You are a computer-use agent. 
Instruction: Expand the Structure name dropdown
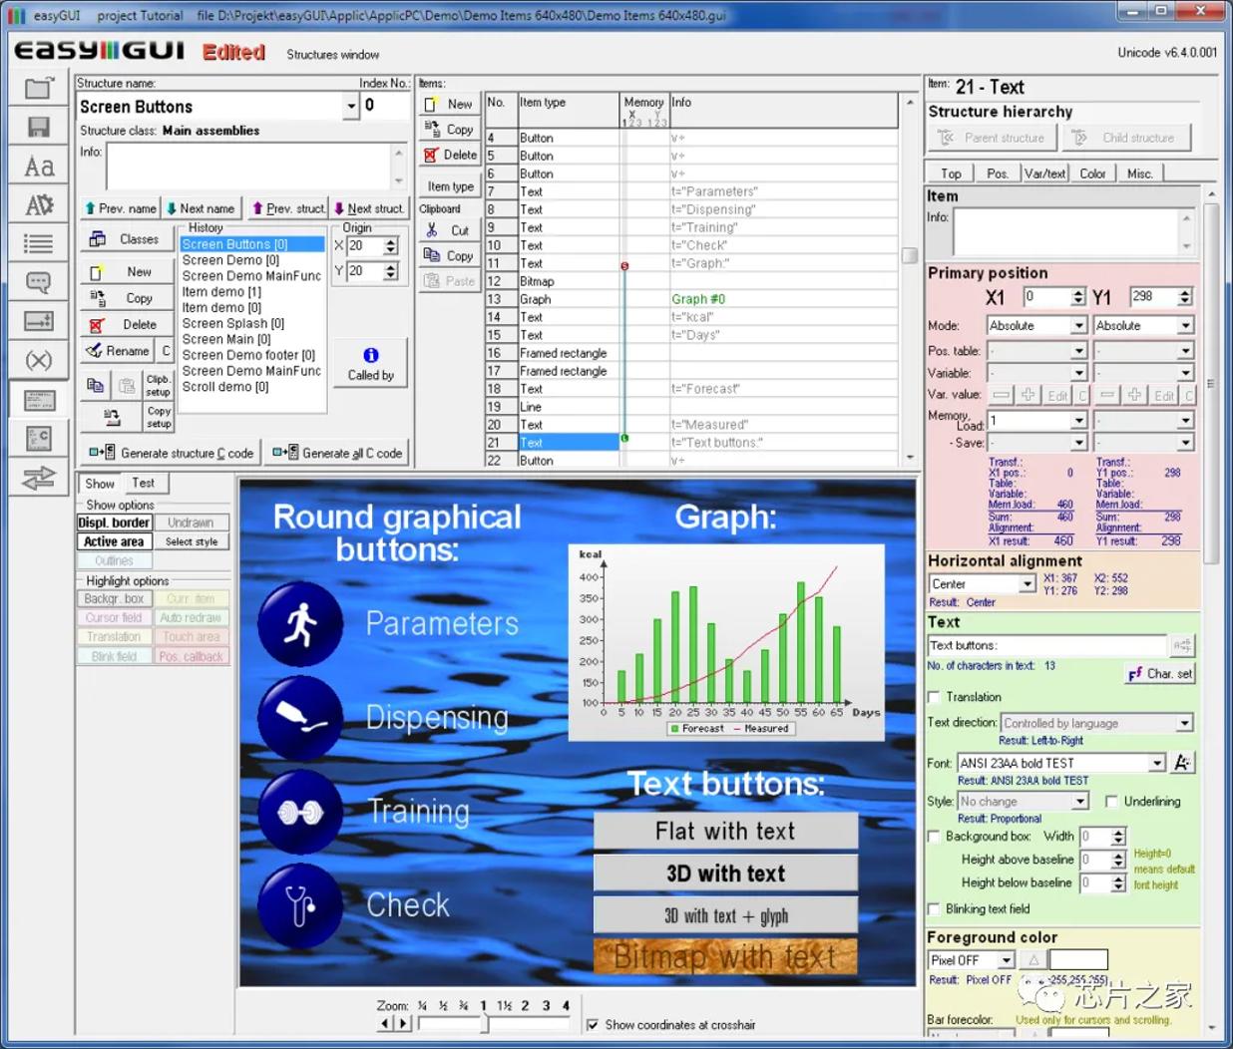(351, 106)
